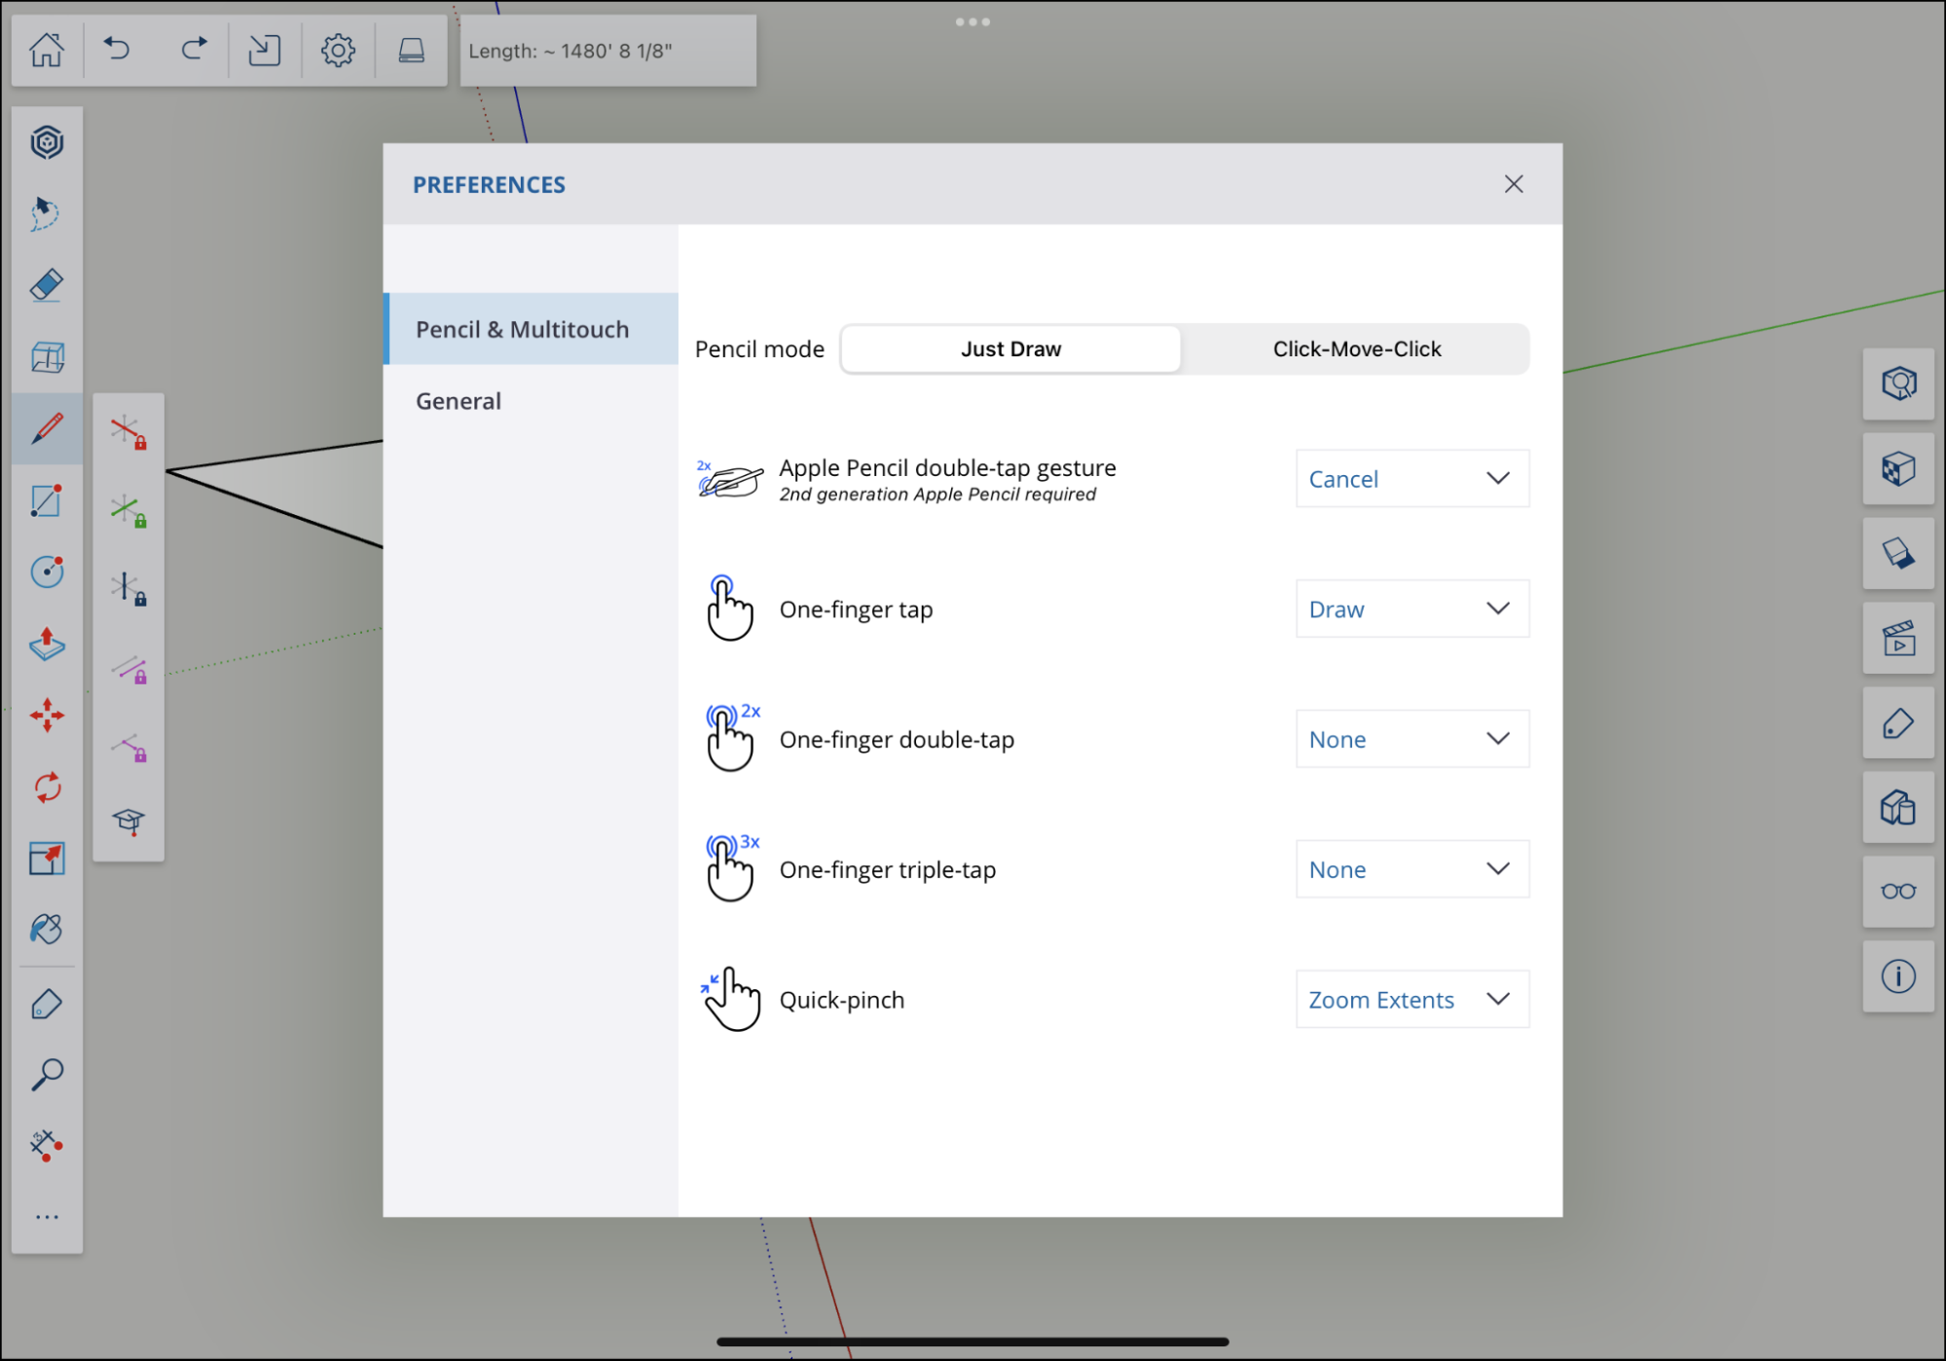
Task: Open Entity Info panel icon
Action: pyautogui.click(x=1897, y=975)
